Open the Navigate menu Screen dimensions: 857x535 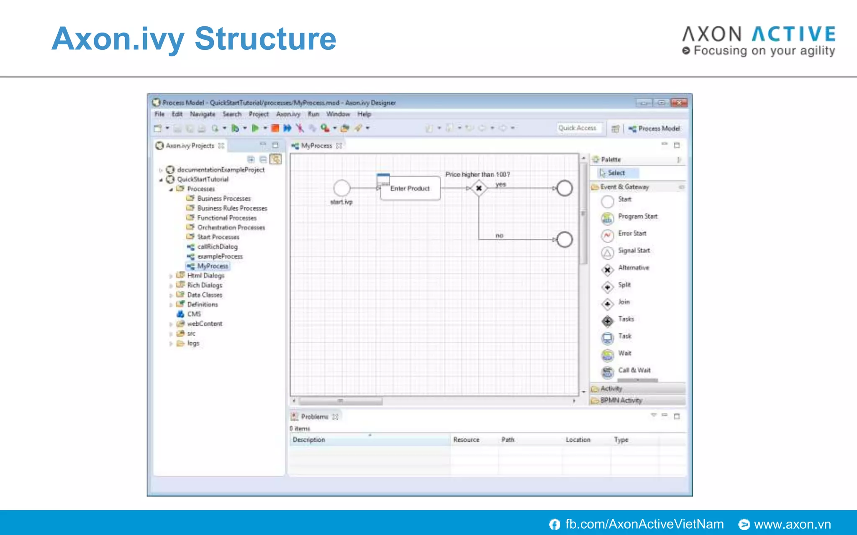(x=203, y=114)
